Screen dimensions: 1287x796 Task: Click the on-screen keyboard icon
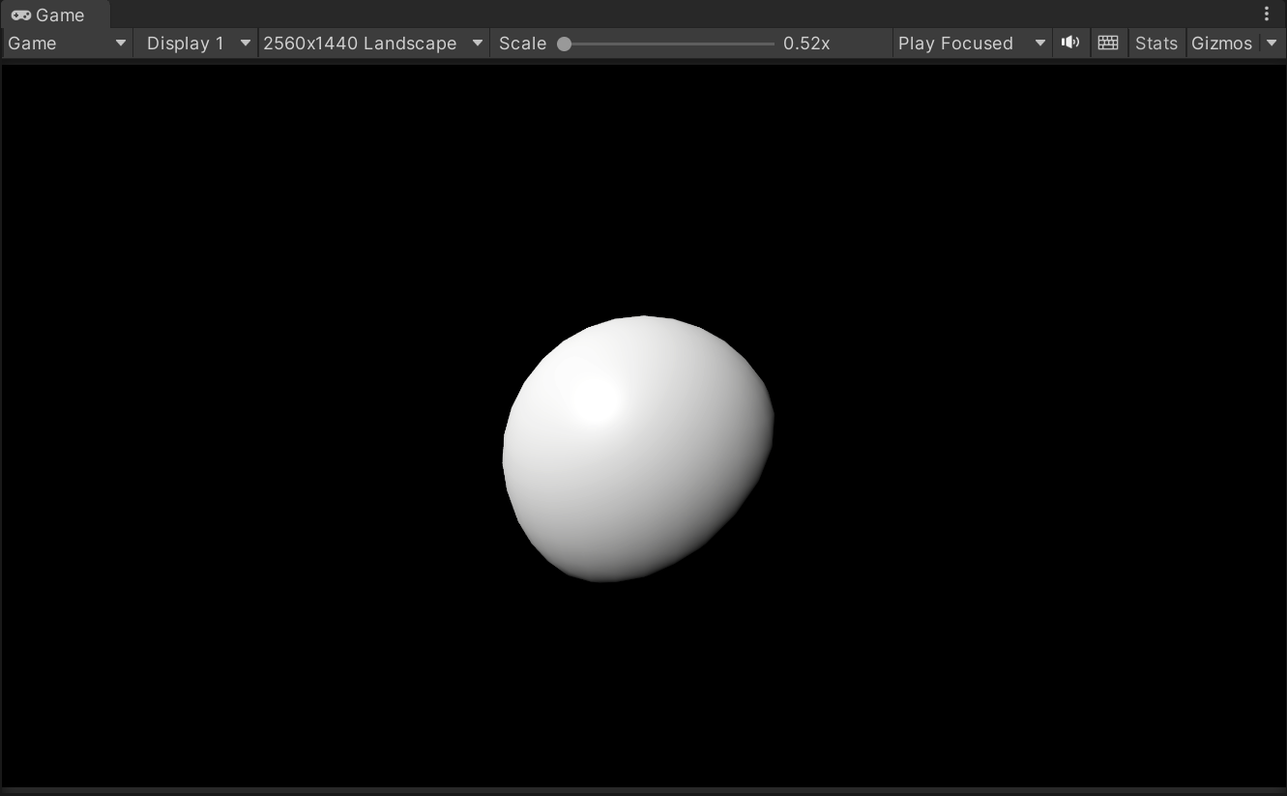(1108, 43)
